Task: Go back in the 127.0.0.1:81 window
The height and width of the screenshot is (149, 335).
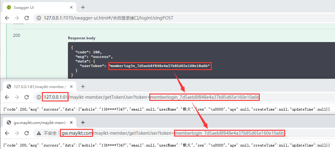Action: 7,97
